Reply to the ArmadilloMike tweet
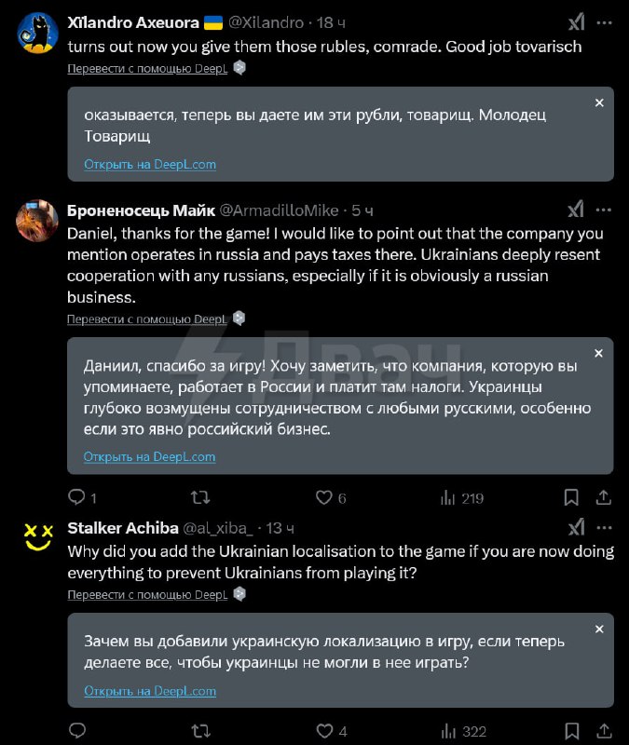The width and height of the screenshot is (629, 745). [77, 497]
